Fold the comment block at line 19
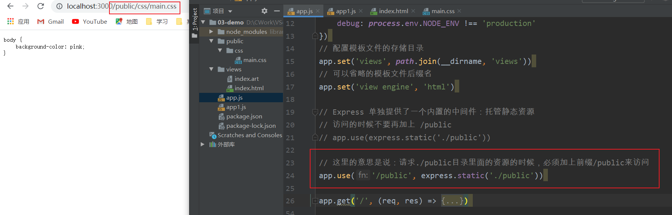 coord(315,112)
